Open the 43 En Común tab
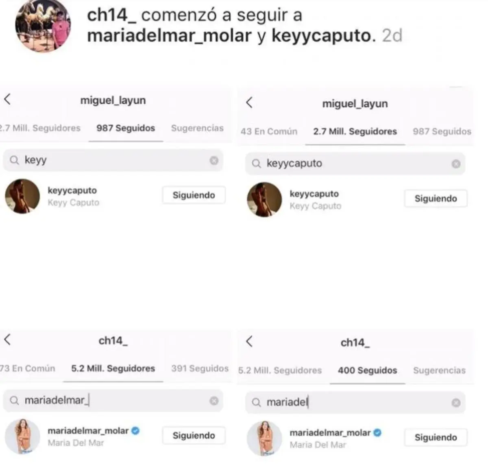Viewport: 488px width, 465px height. [x=269, y=131]
